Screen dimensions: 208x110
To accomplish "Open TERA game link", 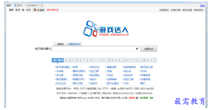I will click(144, 71).
